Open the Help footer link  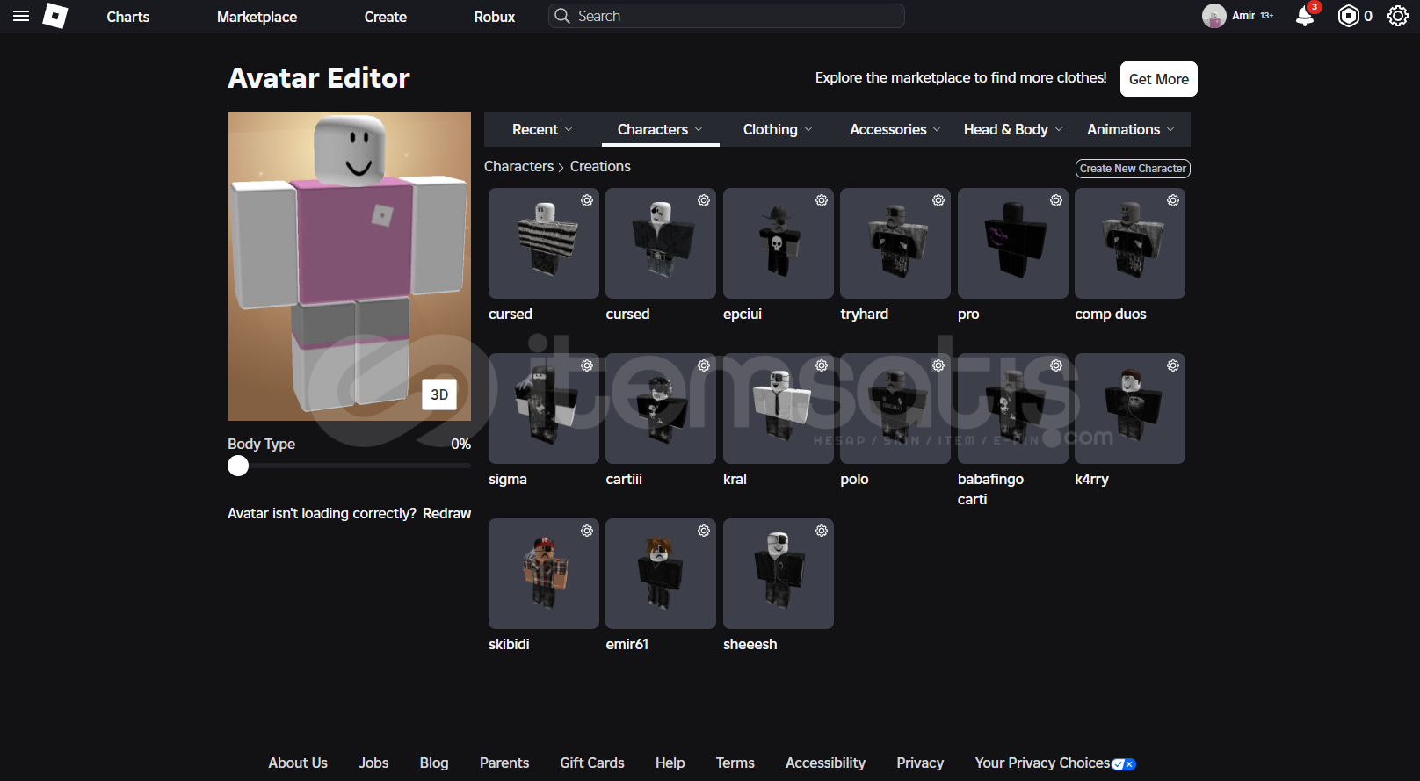(x=670, y=763)
